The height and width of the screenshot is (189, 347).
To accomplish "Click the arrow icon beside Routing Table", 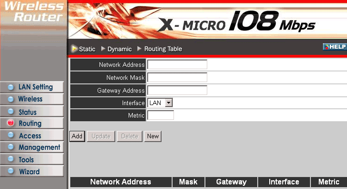I will click(139, 48).
